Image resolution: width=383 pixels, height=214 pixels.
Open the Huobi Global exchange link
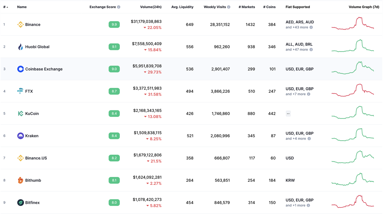(37, 47)
